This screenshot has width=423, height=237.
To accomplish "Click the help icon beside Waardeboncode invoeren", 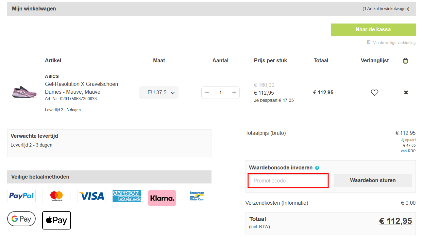I will coord(317,168).
